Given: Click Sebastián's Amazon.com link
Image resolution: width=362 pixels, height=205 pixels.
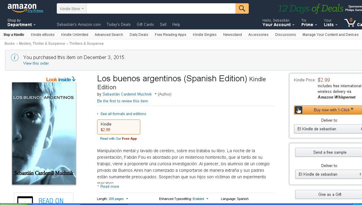Looking at the screenshot, I should click(79, 24).
